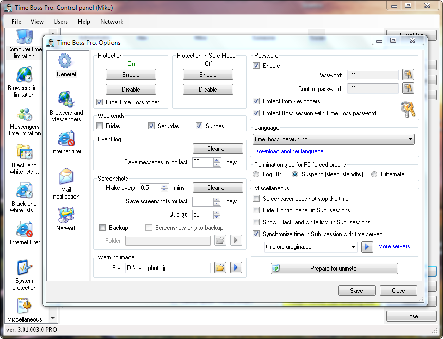
Task: Save the options
Action: [x=357, y=290]
